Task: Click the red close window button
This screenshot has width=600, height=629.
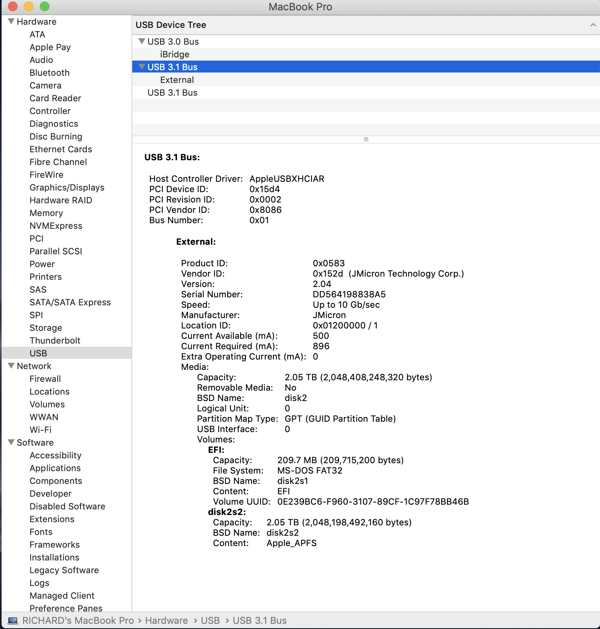Action: [x=13, y=6]
